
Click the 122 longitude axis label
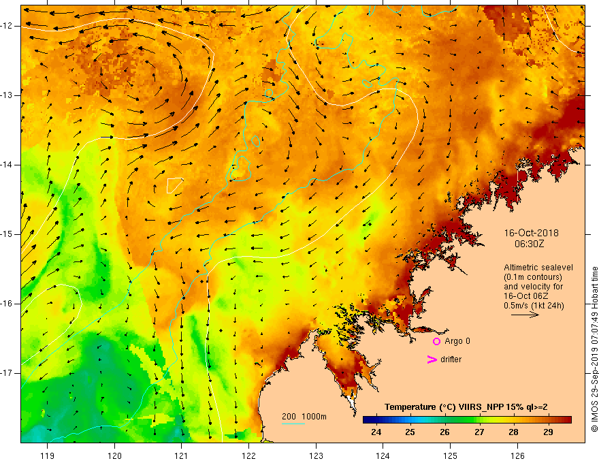[248, 456]
